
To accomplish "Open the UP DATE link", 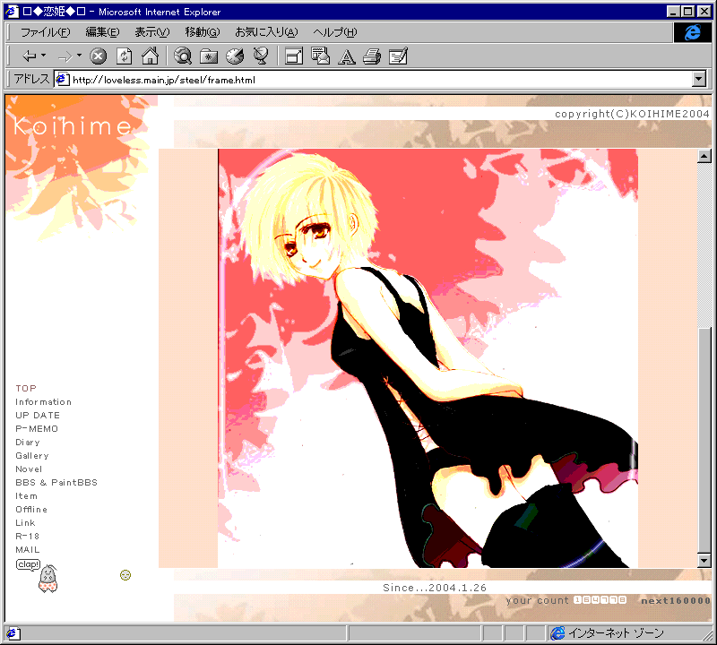I will pyautogui.click(x=38, y=415).
